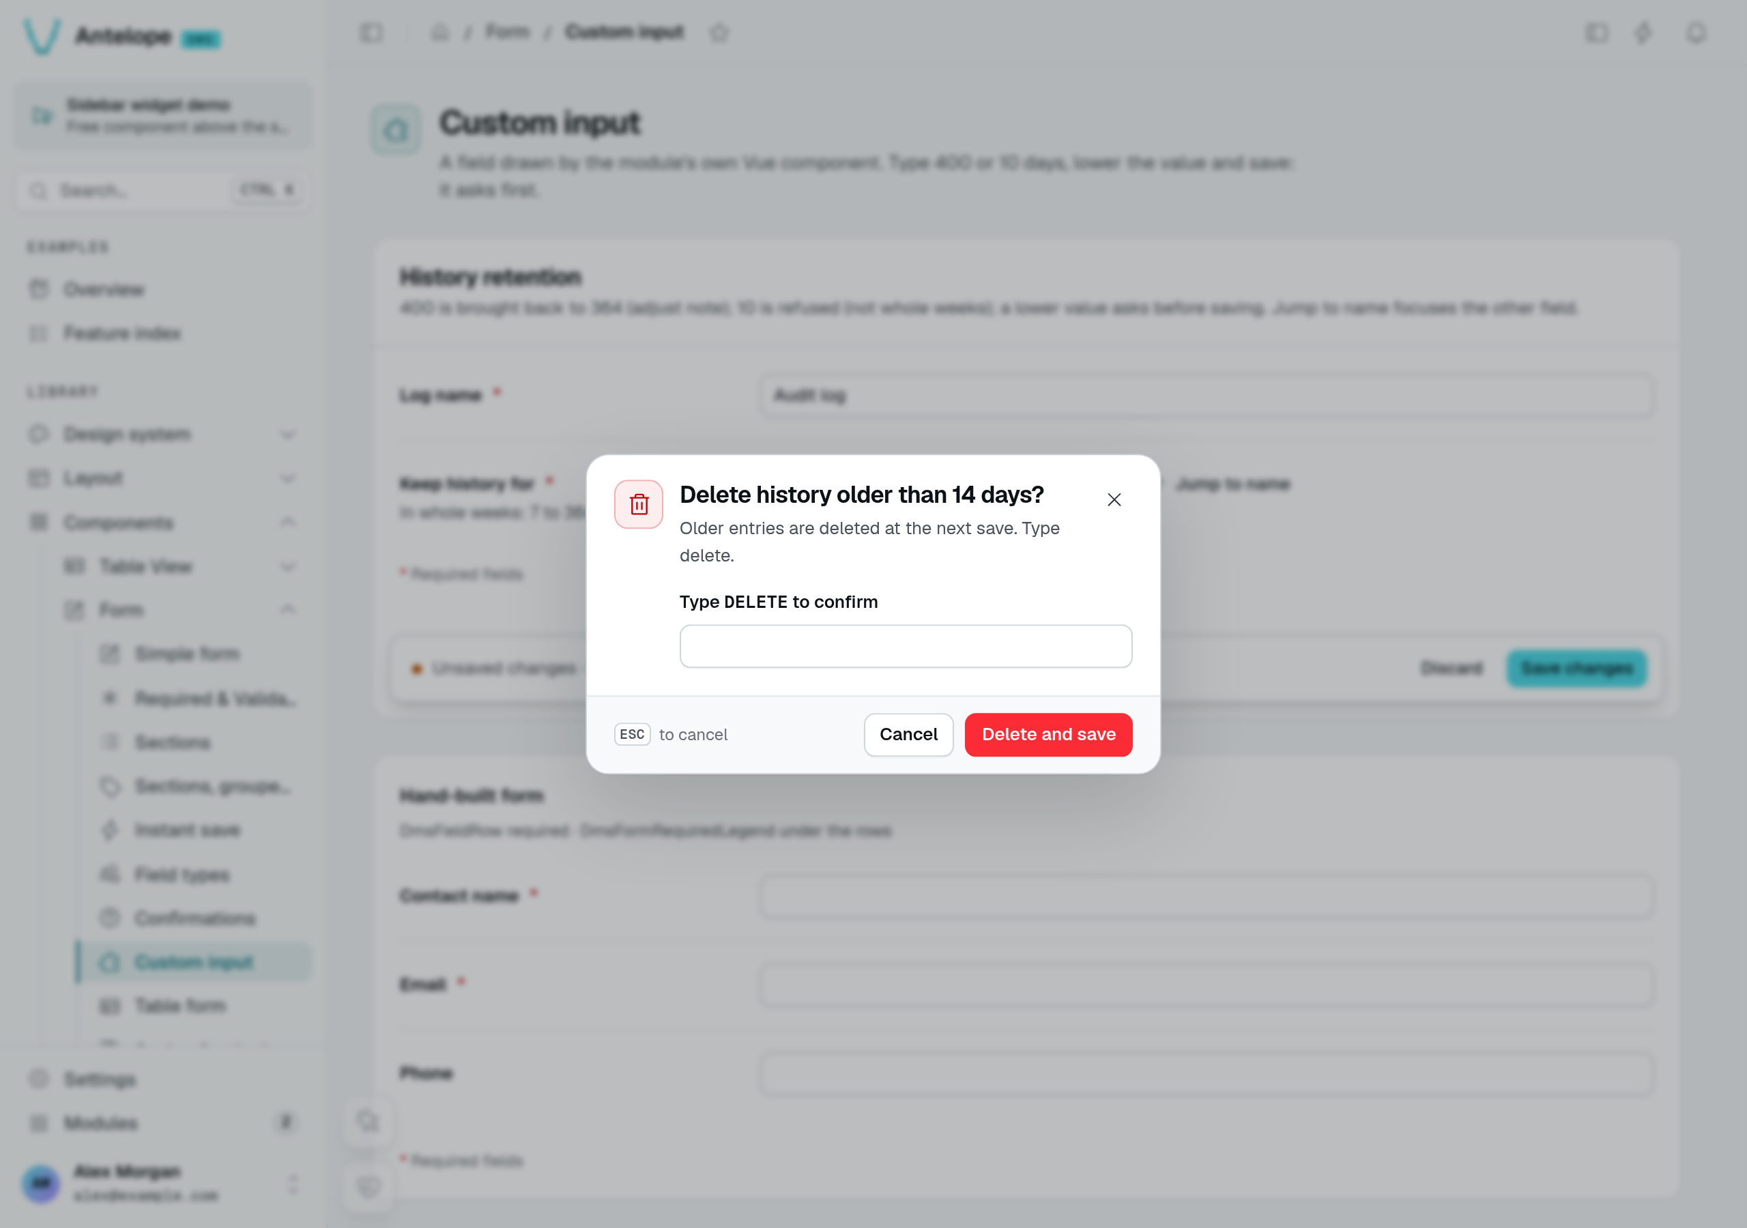The height and width of the screenshot is (1228, 1747).
Task: Open Modules in the sidebar
Action: click(x=163, y=1123)
